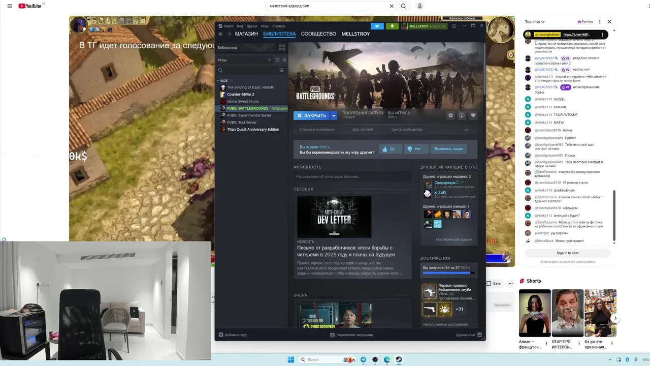Open the Игры library filter dropdown
This screenshot has height=366, width=650.
[245, 60]
